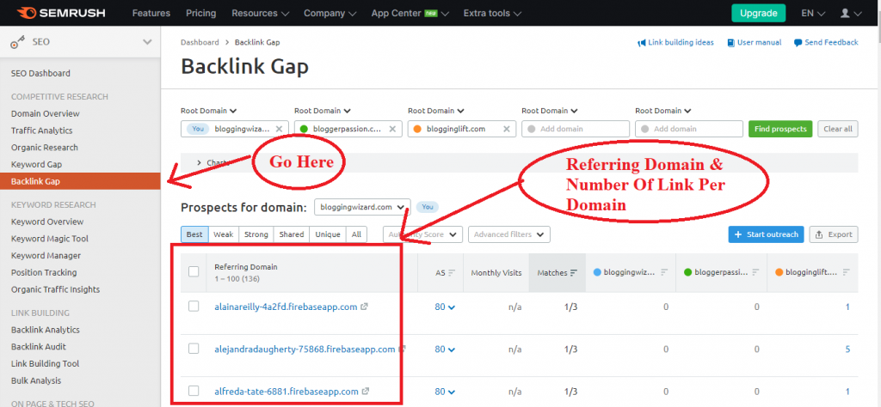Click the Start outreach button
This screenshot has width=881, height=407.
pyautogui.click(x=767, y=234)
